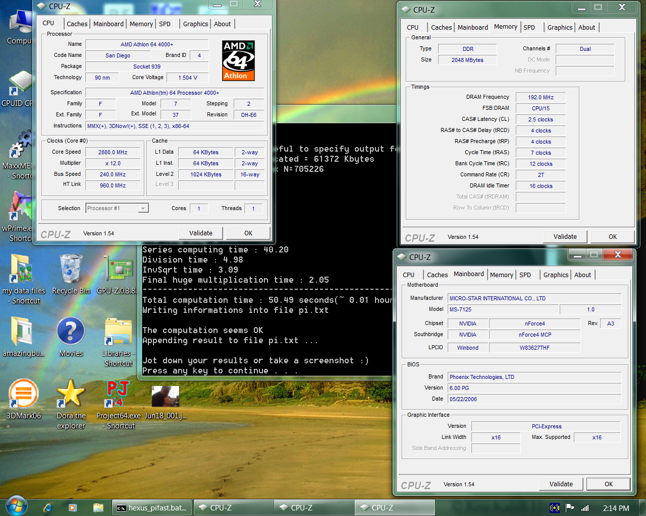Switch to hexus_pifast.bat taskbar window

152,507
